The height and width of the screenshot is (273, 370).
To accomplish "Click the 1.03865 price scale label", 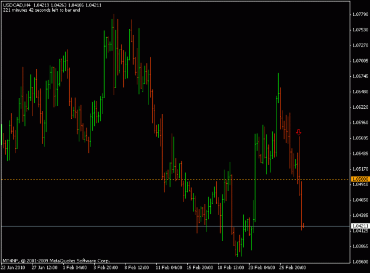I will pyautogui.click(x=361, y=246).
